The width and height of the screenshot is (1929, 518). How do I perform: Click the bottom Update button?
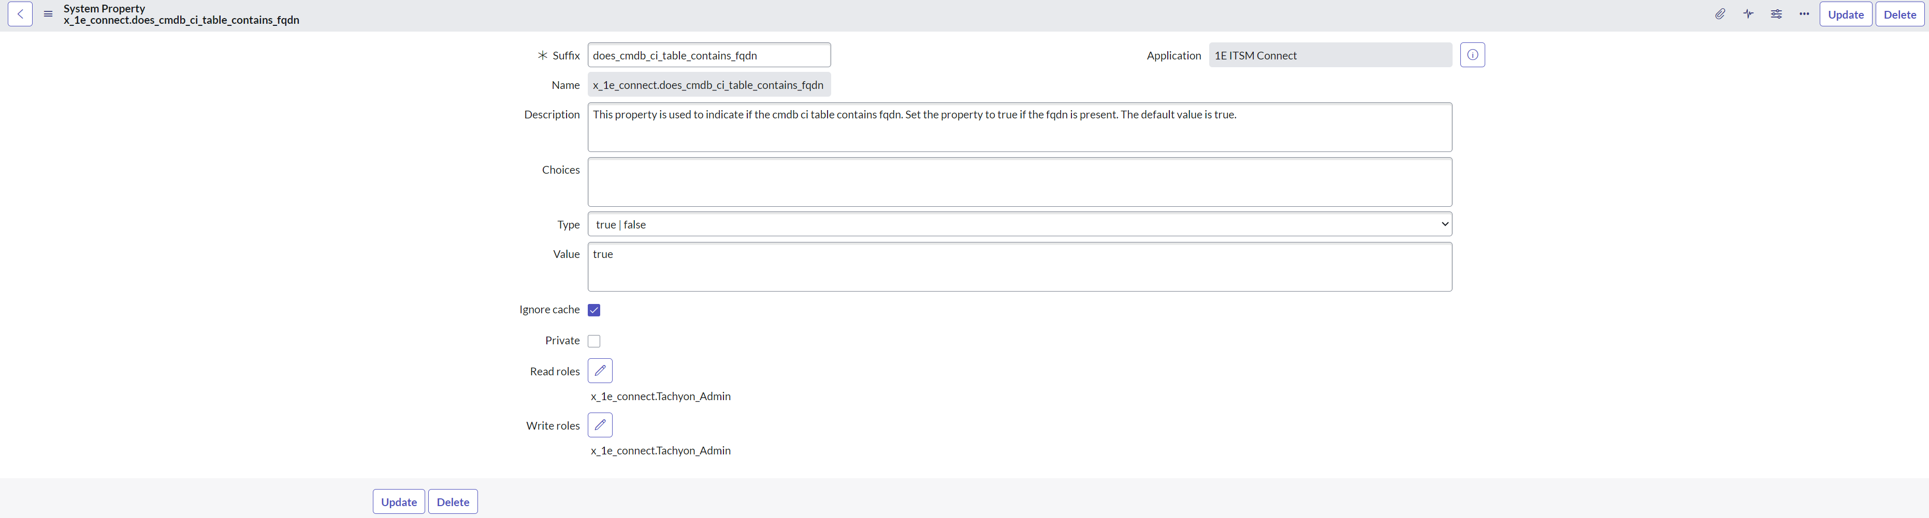tap(398, 501)
